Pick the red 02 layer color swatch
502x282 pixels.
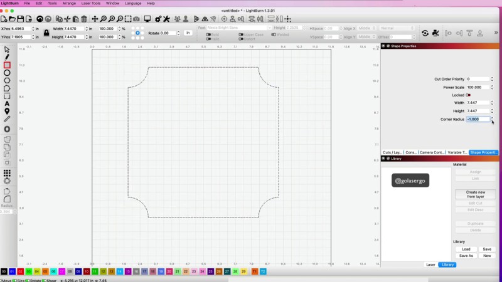20,271
